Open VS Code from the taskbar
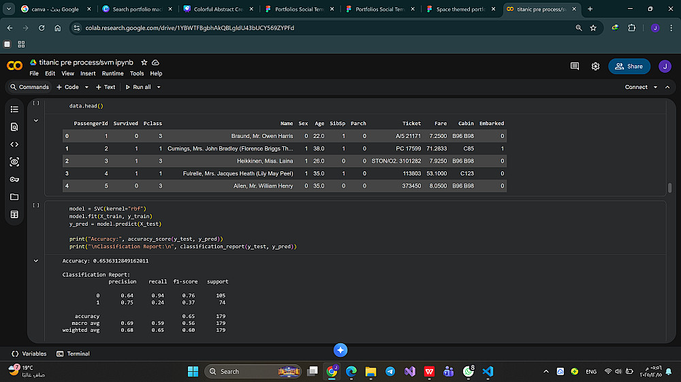 [x=488, y=371]
